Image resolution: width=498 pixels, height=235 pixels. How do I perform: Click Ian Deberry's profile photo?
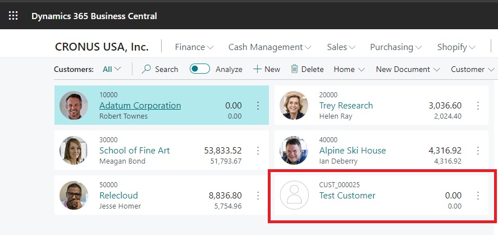pyautogui.click(x=294, y=151)
